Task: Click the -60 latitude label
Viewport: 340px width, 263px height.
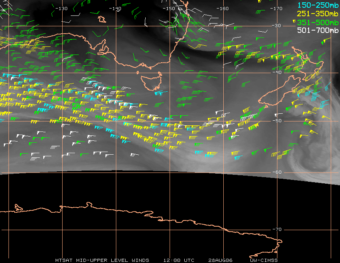Action: pyautogui.click(x=277, y=172)
